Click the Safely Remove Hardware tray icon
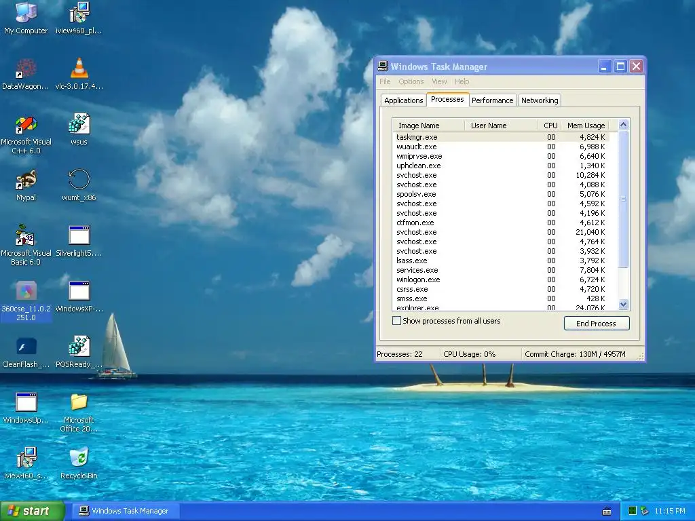695x521 pixels. [645, 511]
